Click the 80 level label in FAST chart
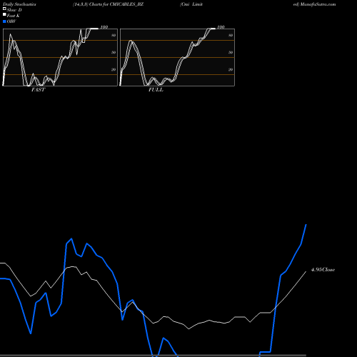The image size is (357, 357). point(114,35)
